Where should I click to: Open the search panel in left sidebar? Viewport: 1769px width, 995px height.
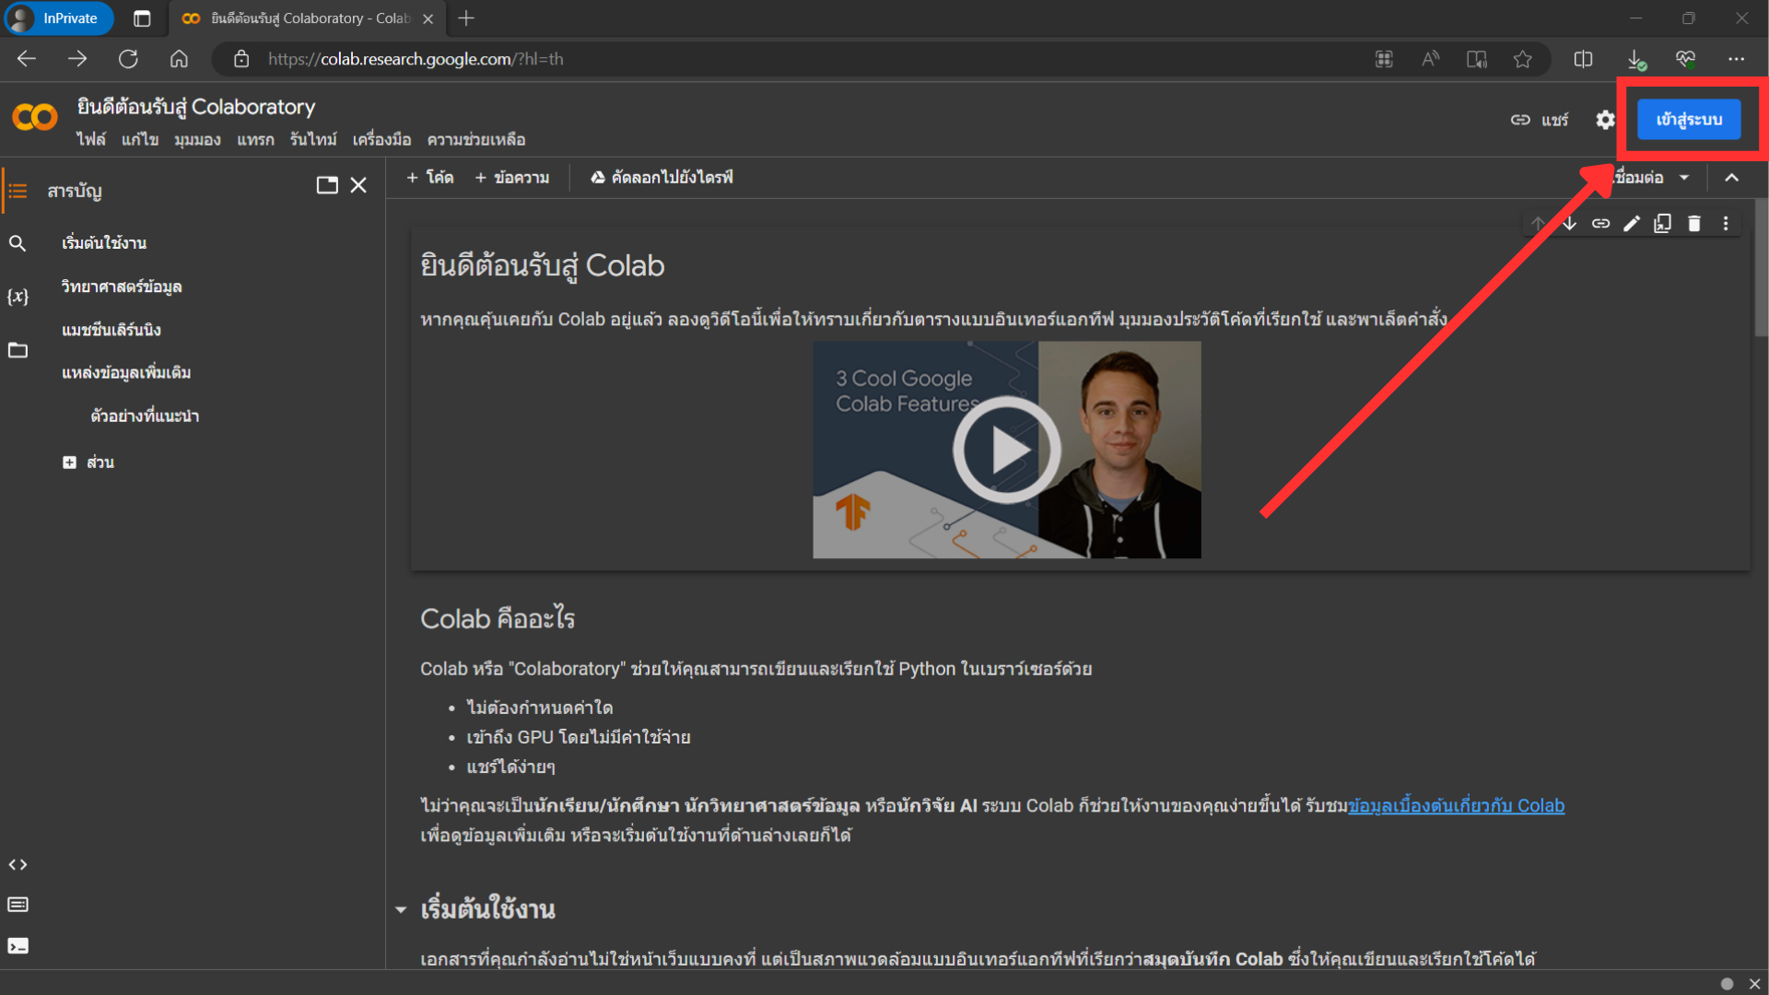click(18, 243)
